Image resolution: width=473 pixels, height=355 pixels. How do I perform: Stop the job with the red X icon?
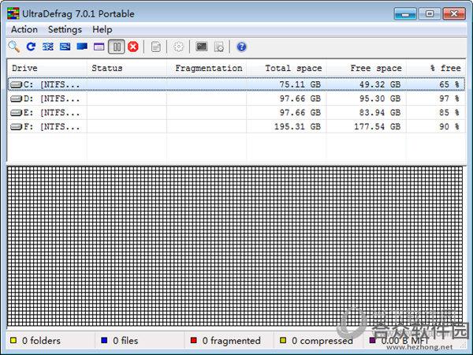pos(133,47)
